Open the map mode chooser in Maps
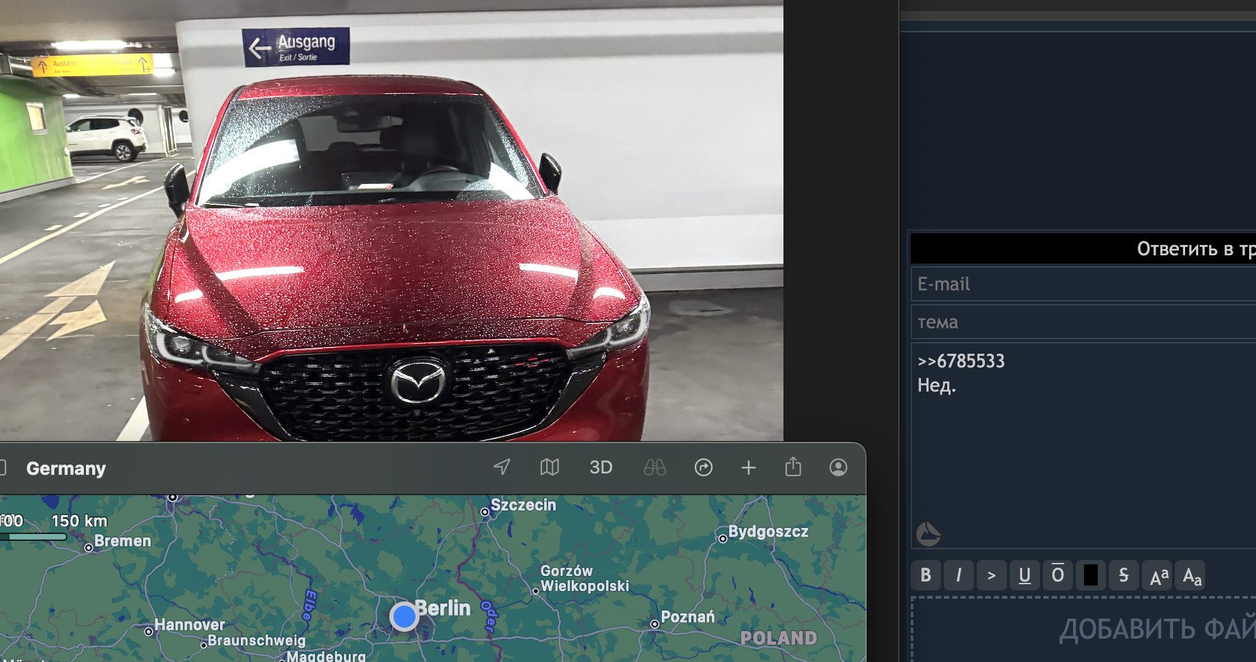 (550, 467)
